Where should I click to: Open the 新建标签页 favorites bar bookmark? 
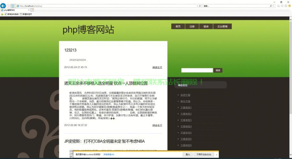[x=26, y=14]
